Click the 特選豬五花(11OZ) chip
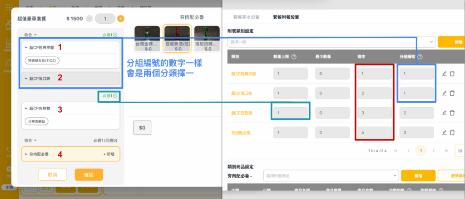Image resolution: width=465 pixels, height=199 pixels. (42, 60)
